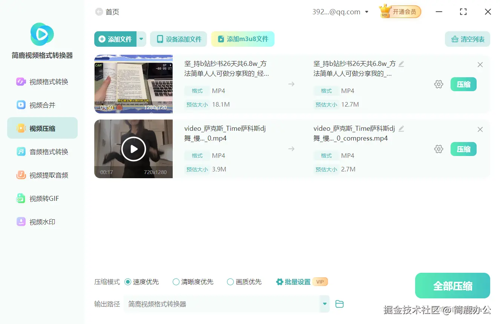Choose the 画质优先 compression mode
Screen dimensions: 500x324
[230, 281]
